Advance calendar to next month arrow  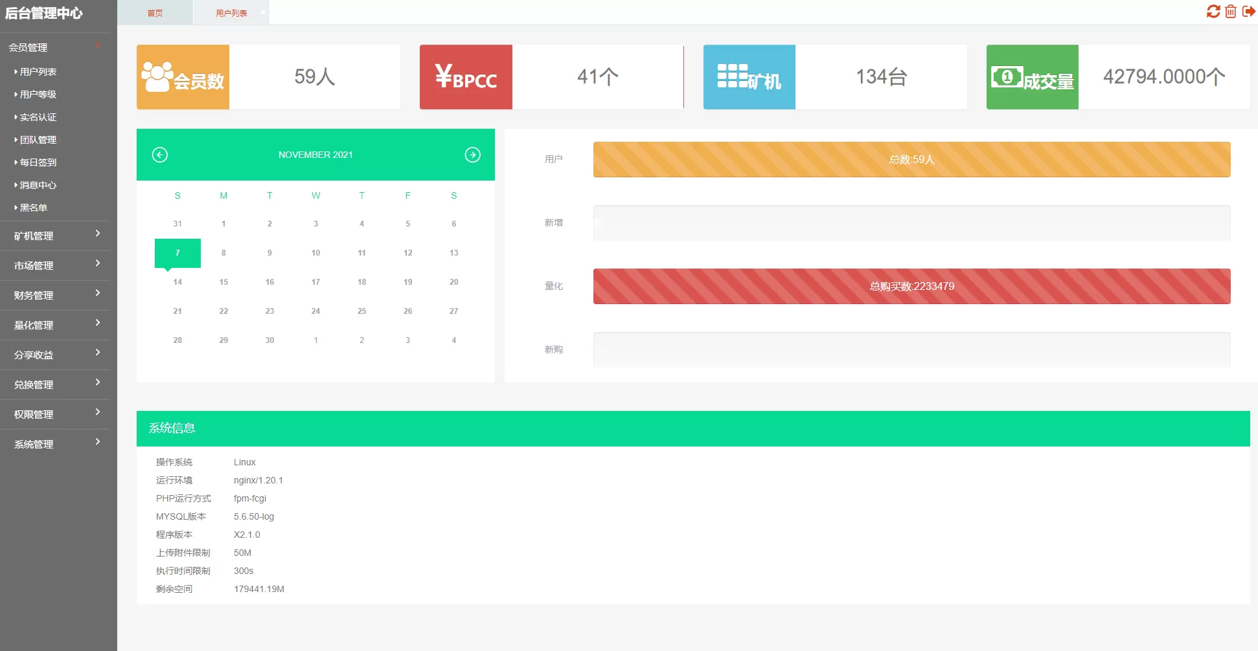[472, 155]
